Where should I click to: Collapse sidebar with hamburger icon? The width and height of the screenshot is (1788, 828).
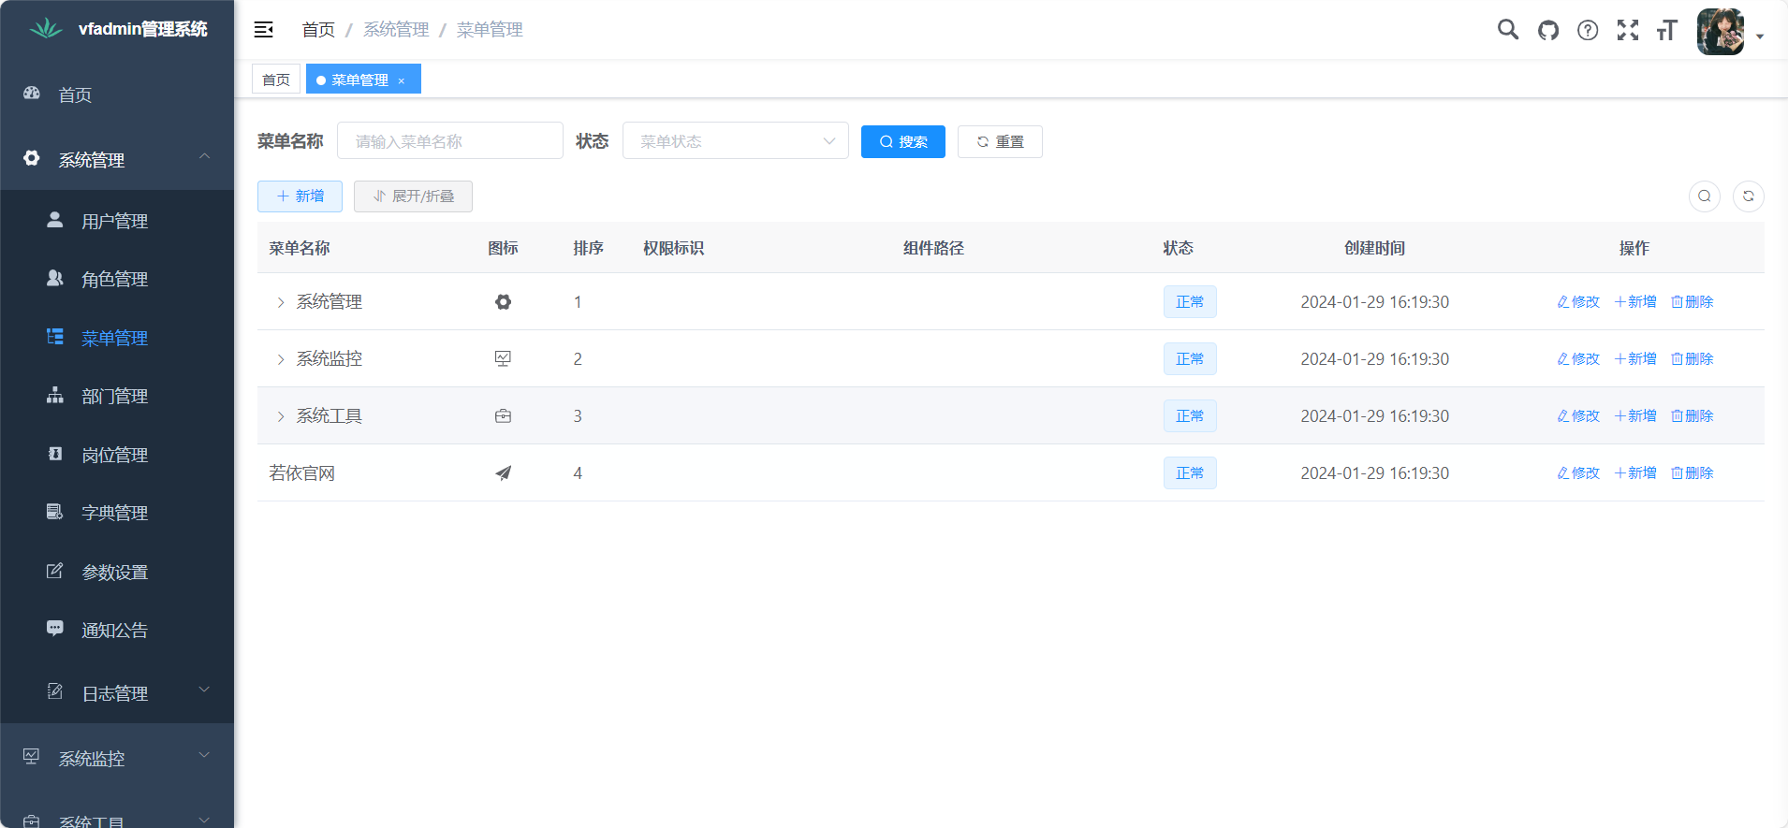pyautogui.click(x=264, y=30)
